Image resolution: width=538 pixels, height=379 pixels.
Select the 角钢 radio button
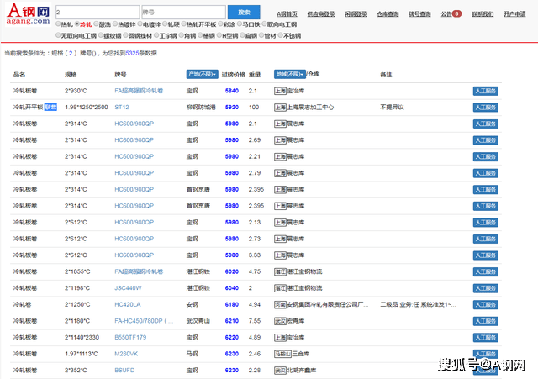point(182,35)
